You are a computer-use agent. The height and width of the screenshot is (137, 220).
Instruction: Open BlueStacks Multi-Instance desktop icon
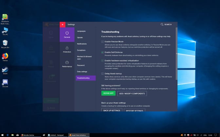click(x=5, y=19)
